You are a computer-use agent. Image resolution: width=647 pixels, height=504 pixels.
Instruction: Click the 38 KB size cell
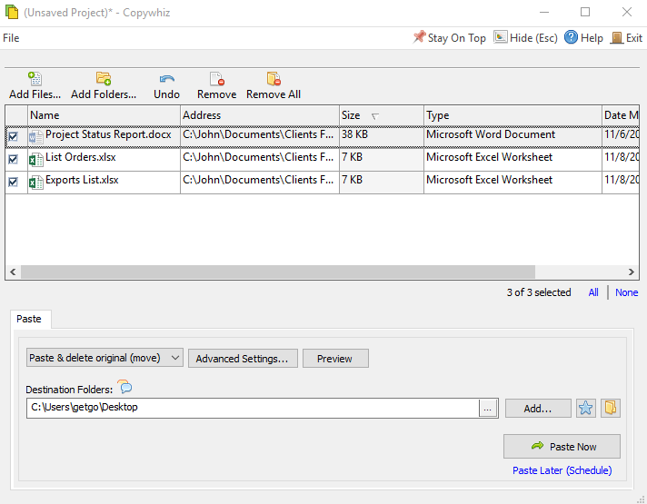coord(382,136)
